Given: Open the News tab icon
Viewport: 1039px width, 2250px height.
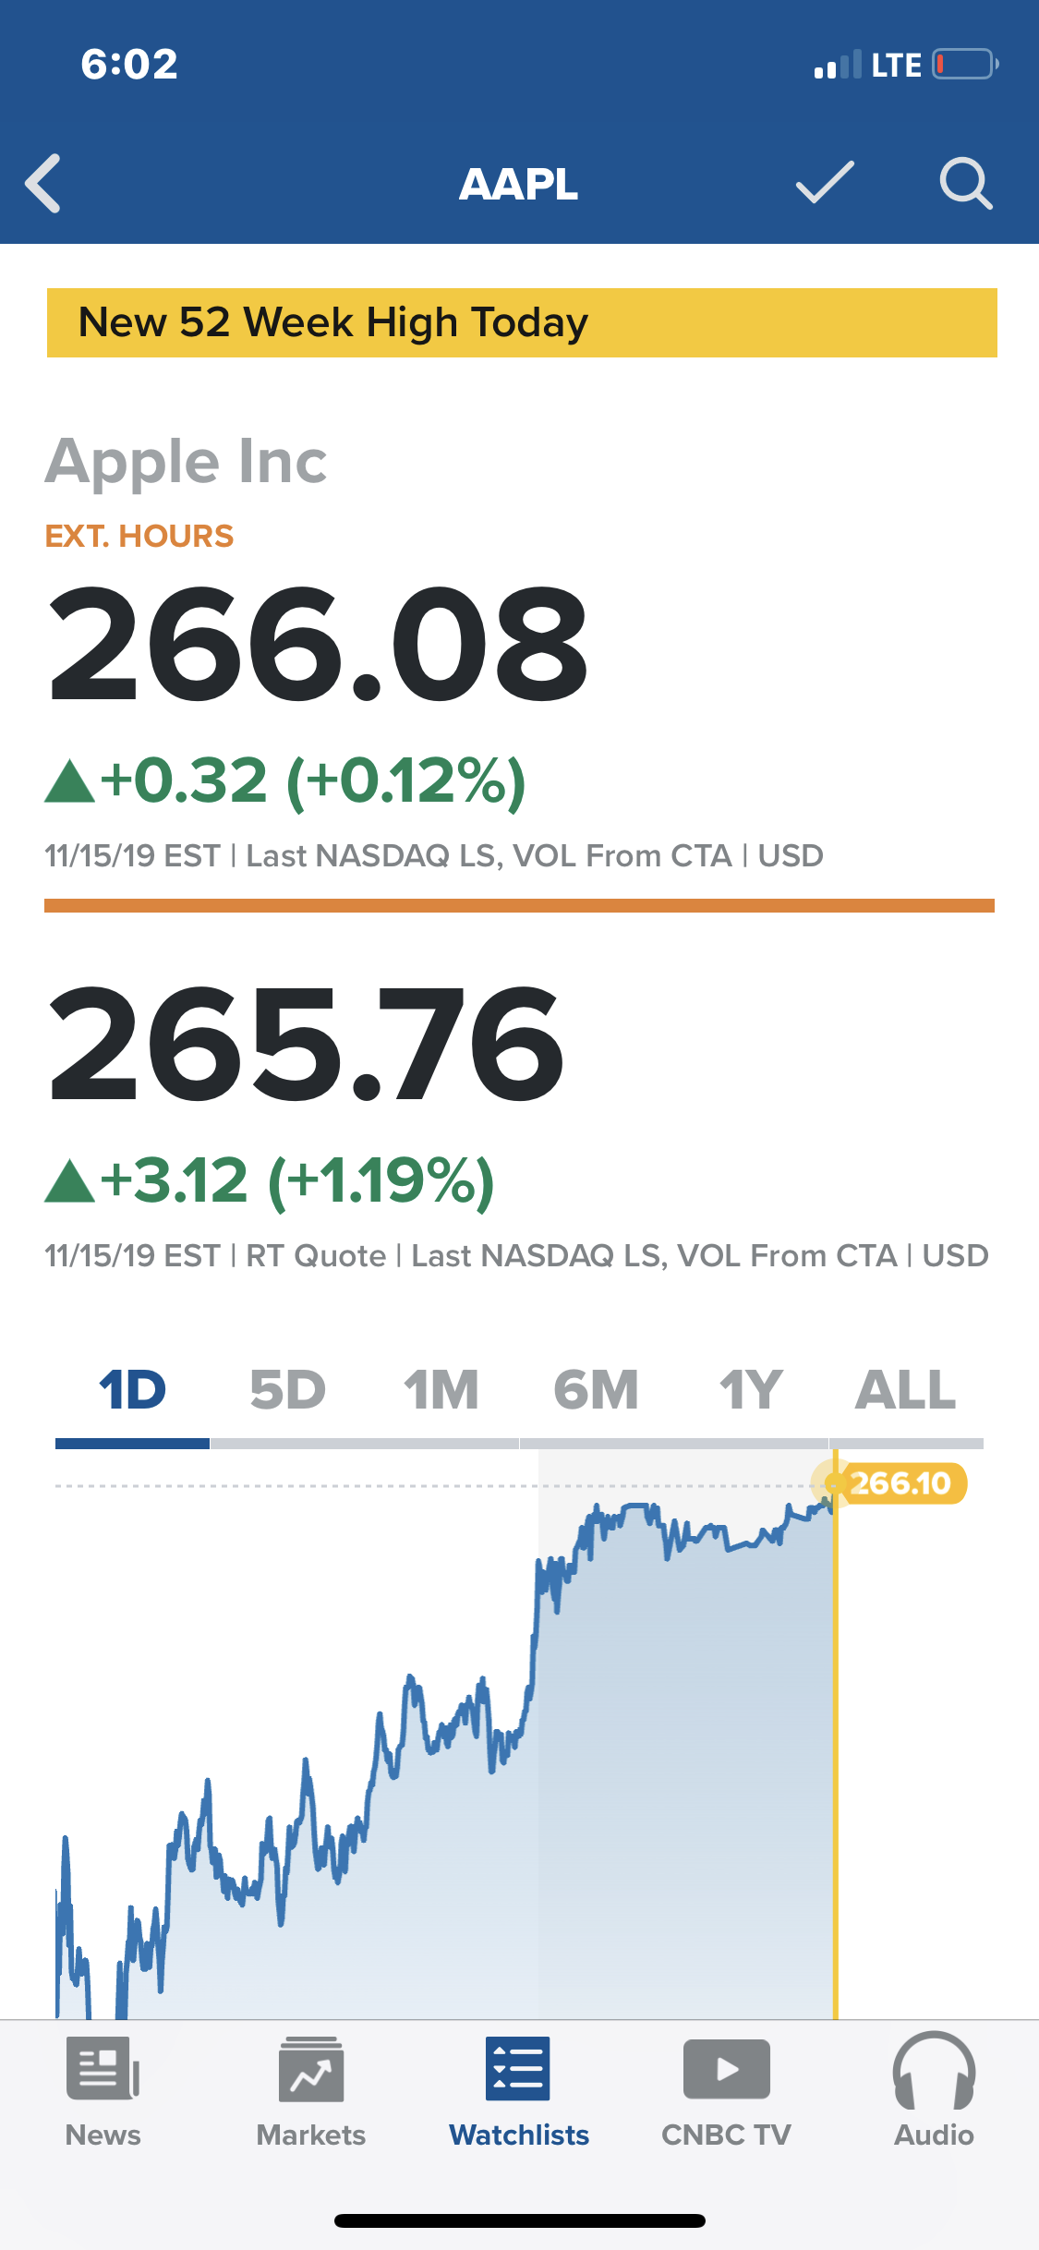Looking at the screenshot, I should 103,2069.
